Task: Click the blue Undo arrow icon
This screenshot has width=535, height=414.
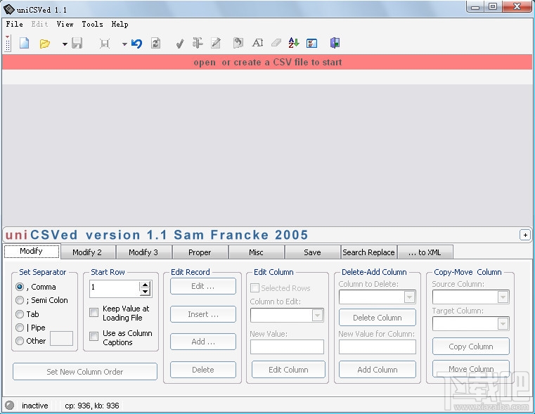Action: [137, 44]
